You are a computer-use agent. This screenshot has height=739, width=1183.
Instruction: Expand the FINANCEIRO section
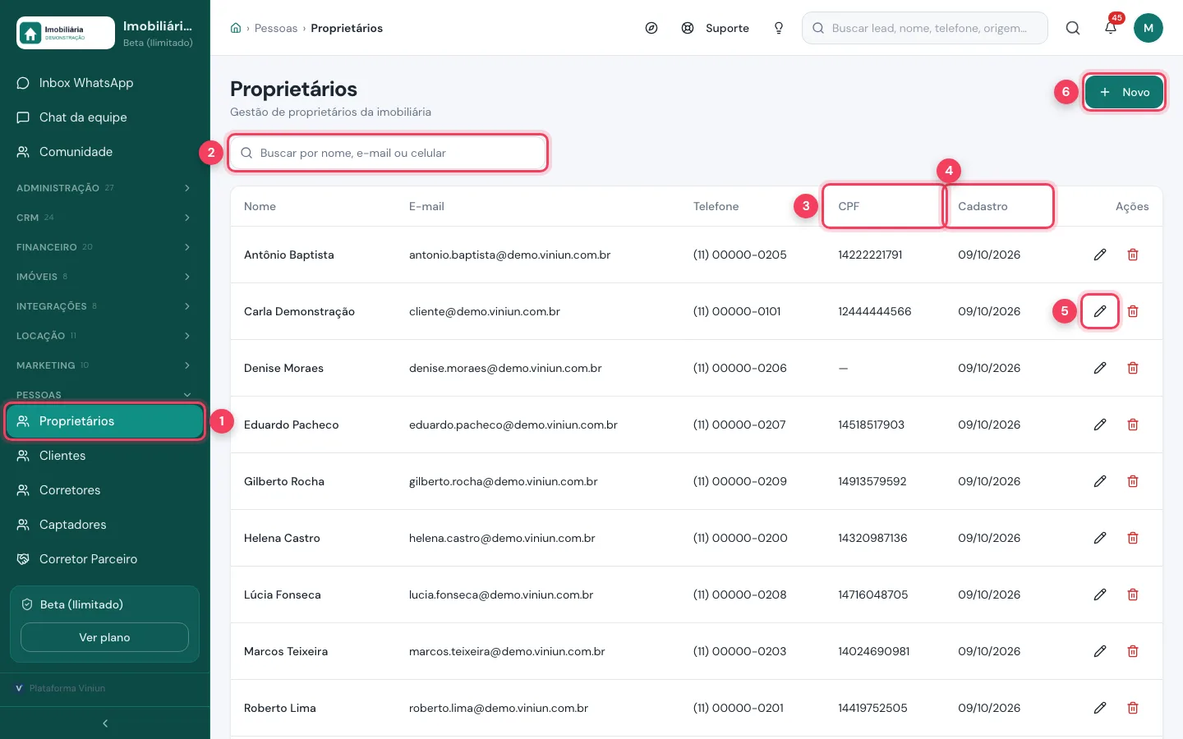(x=105, y=247)
